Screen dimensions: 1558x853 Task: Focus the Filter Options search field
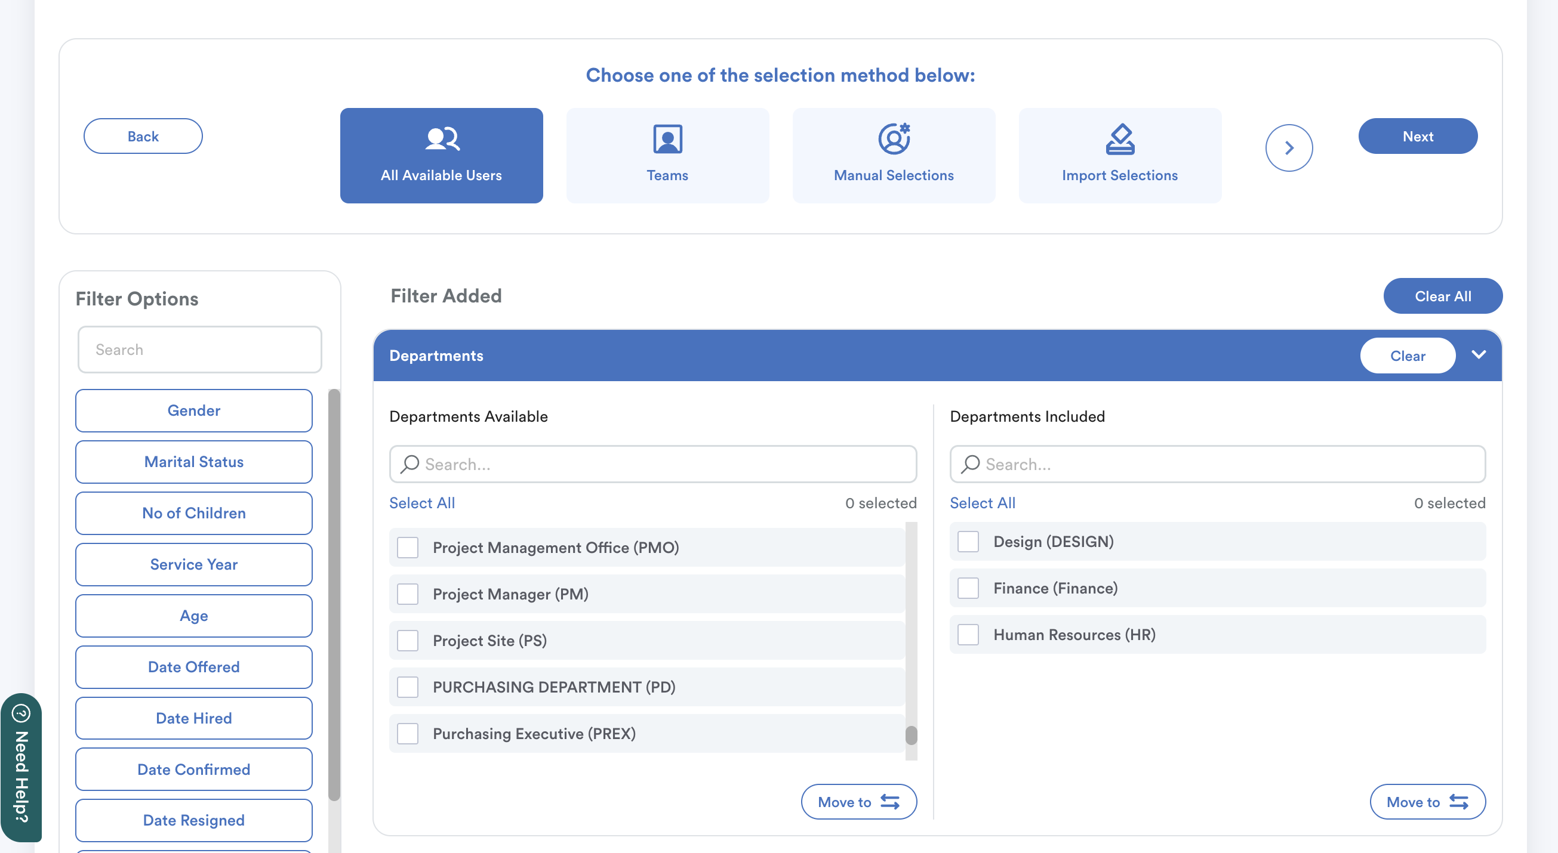pyautogui.click(x=199, y=350)
